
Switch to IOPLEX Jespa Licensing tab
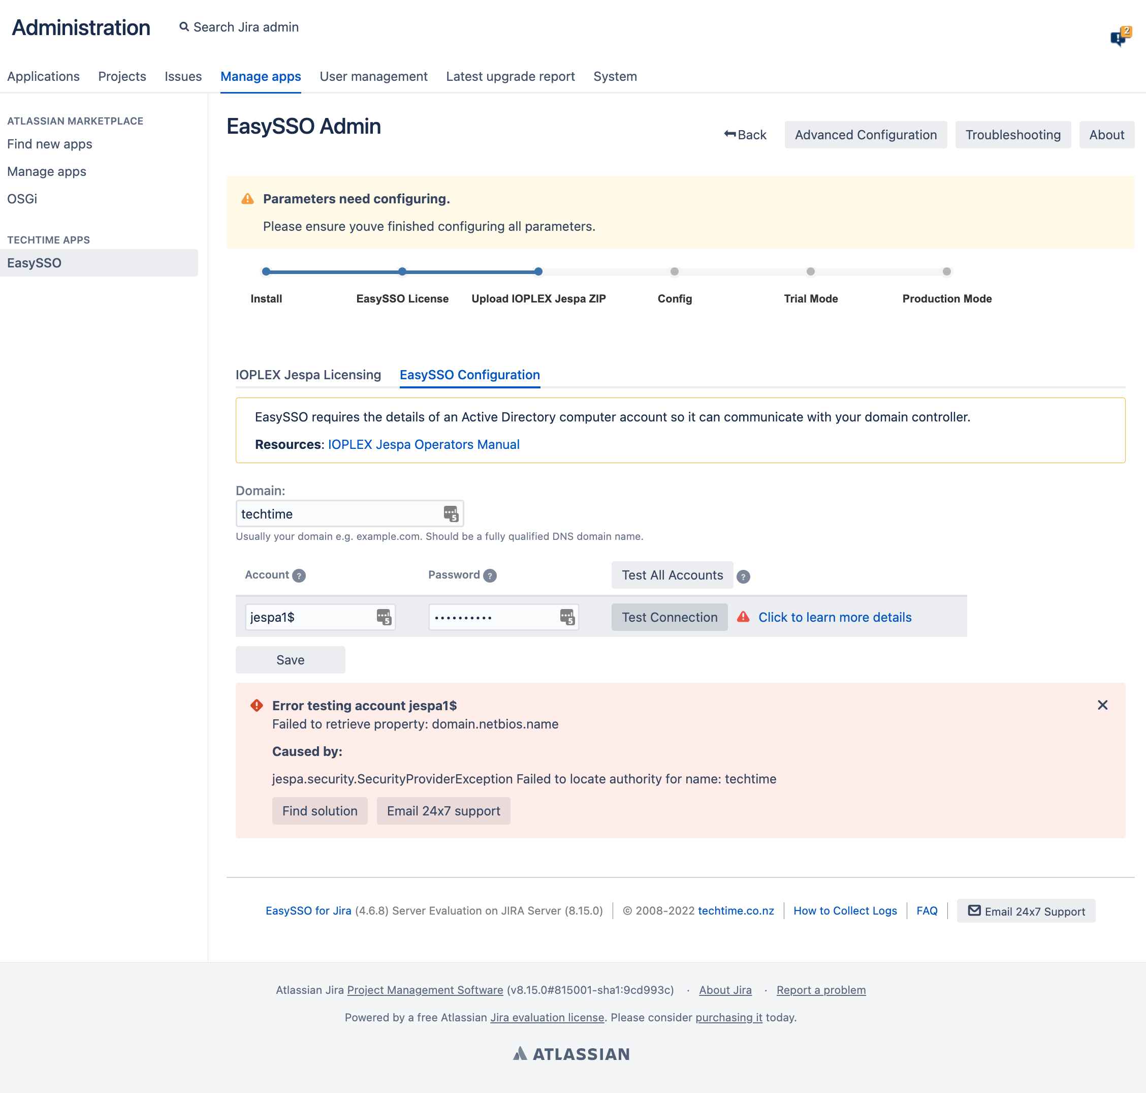[x=308, y=375]
